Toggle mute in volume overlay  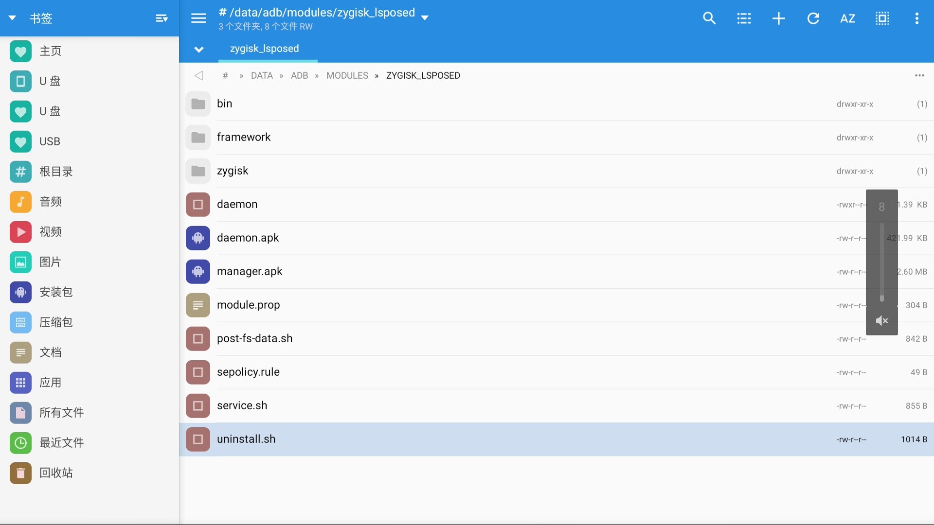pos(881,320)
